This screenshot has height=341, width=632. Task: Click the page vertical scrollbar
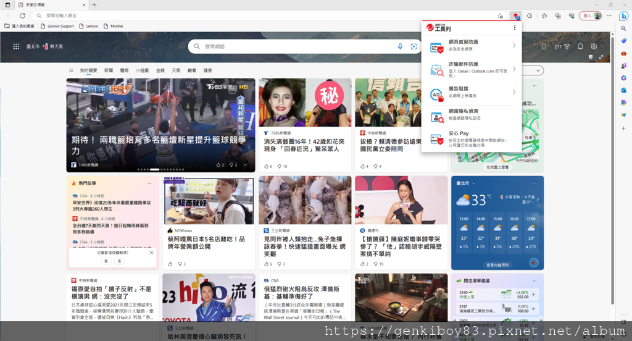pos(613,170)
